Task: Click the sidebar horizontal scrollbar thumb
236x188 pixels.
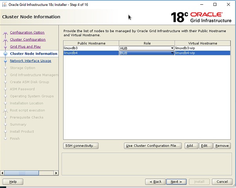Action: [22, 173]
